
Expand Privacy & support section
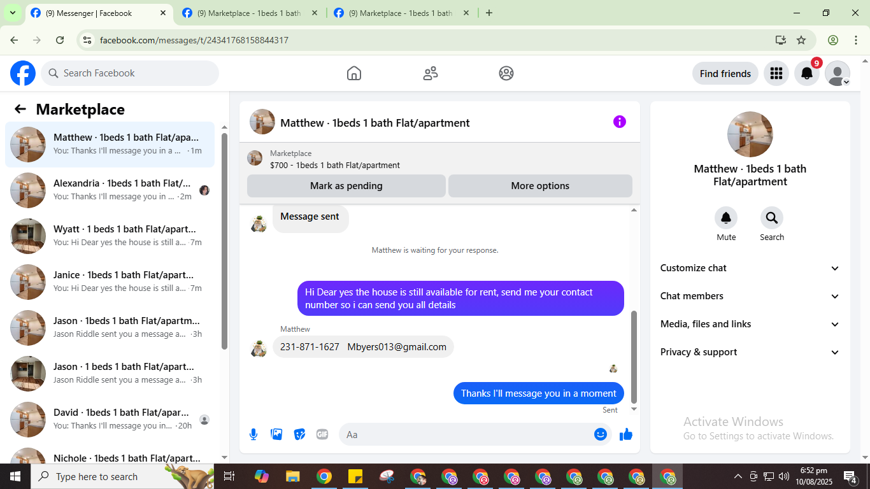click(750, 352)
